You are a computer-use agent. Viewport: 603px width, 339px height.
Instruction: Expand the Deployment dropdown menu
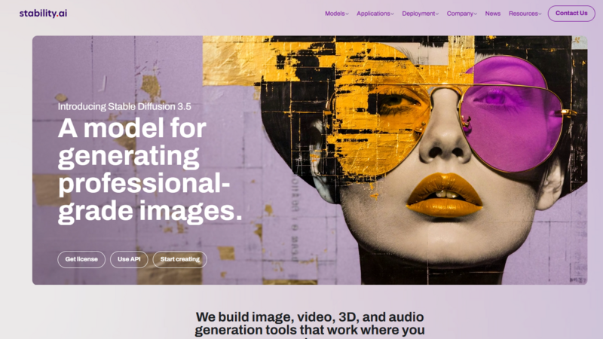pos(420,14)
